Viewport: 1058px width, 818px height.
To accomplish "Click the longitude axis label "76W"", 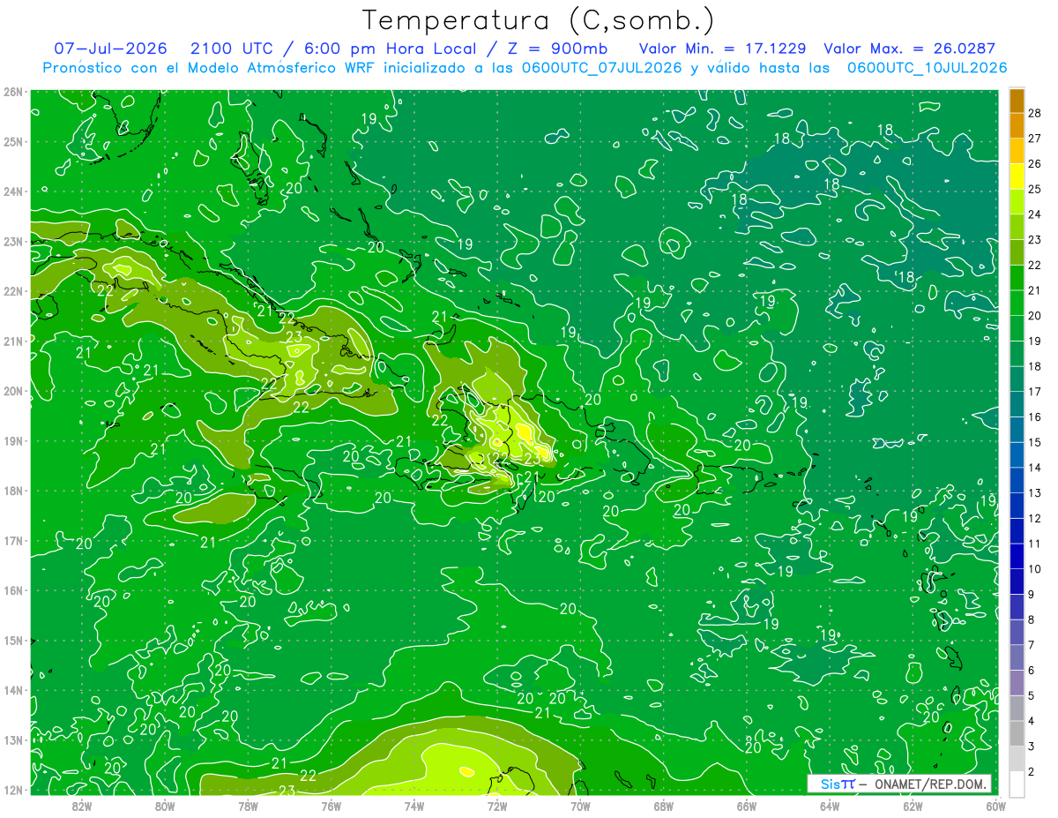I will click(x=332, y=806).
